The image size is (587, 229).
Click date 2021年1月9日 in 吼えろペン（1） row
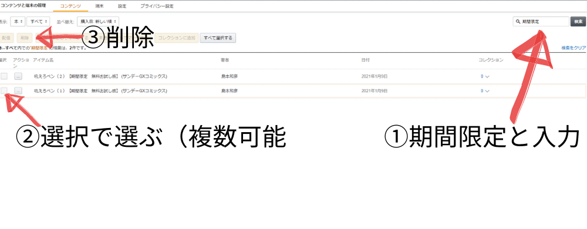tap(375, 90)
